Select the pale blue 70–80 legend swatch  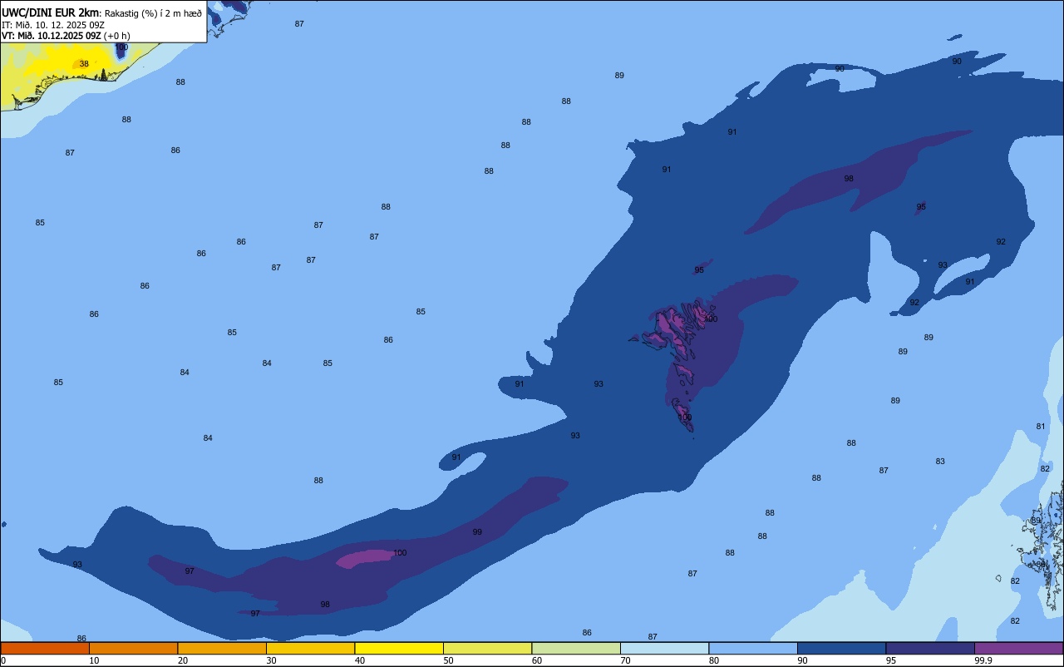click(x=664, y=648)
